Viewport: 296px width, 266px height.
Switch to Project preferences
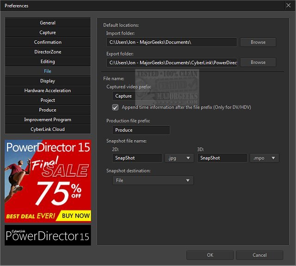48,100
